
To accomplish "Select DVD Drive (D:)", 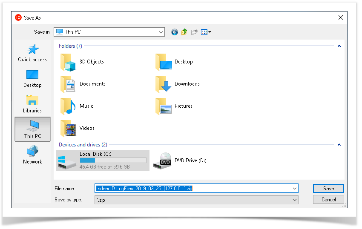I will click(x=190, y=160).
